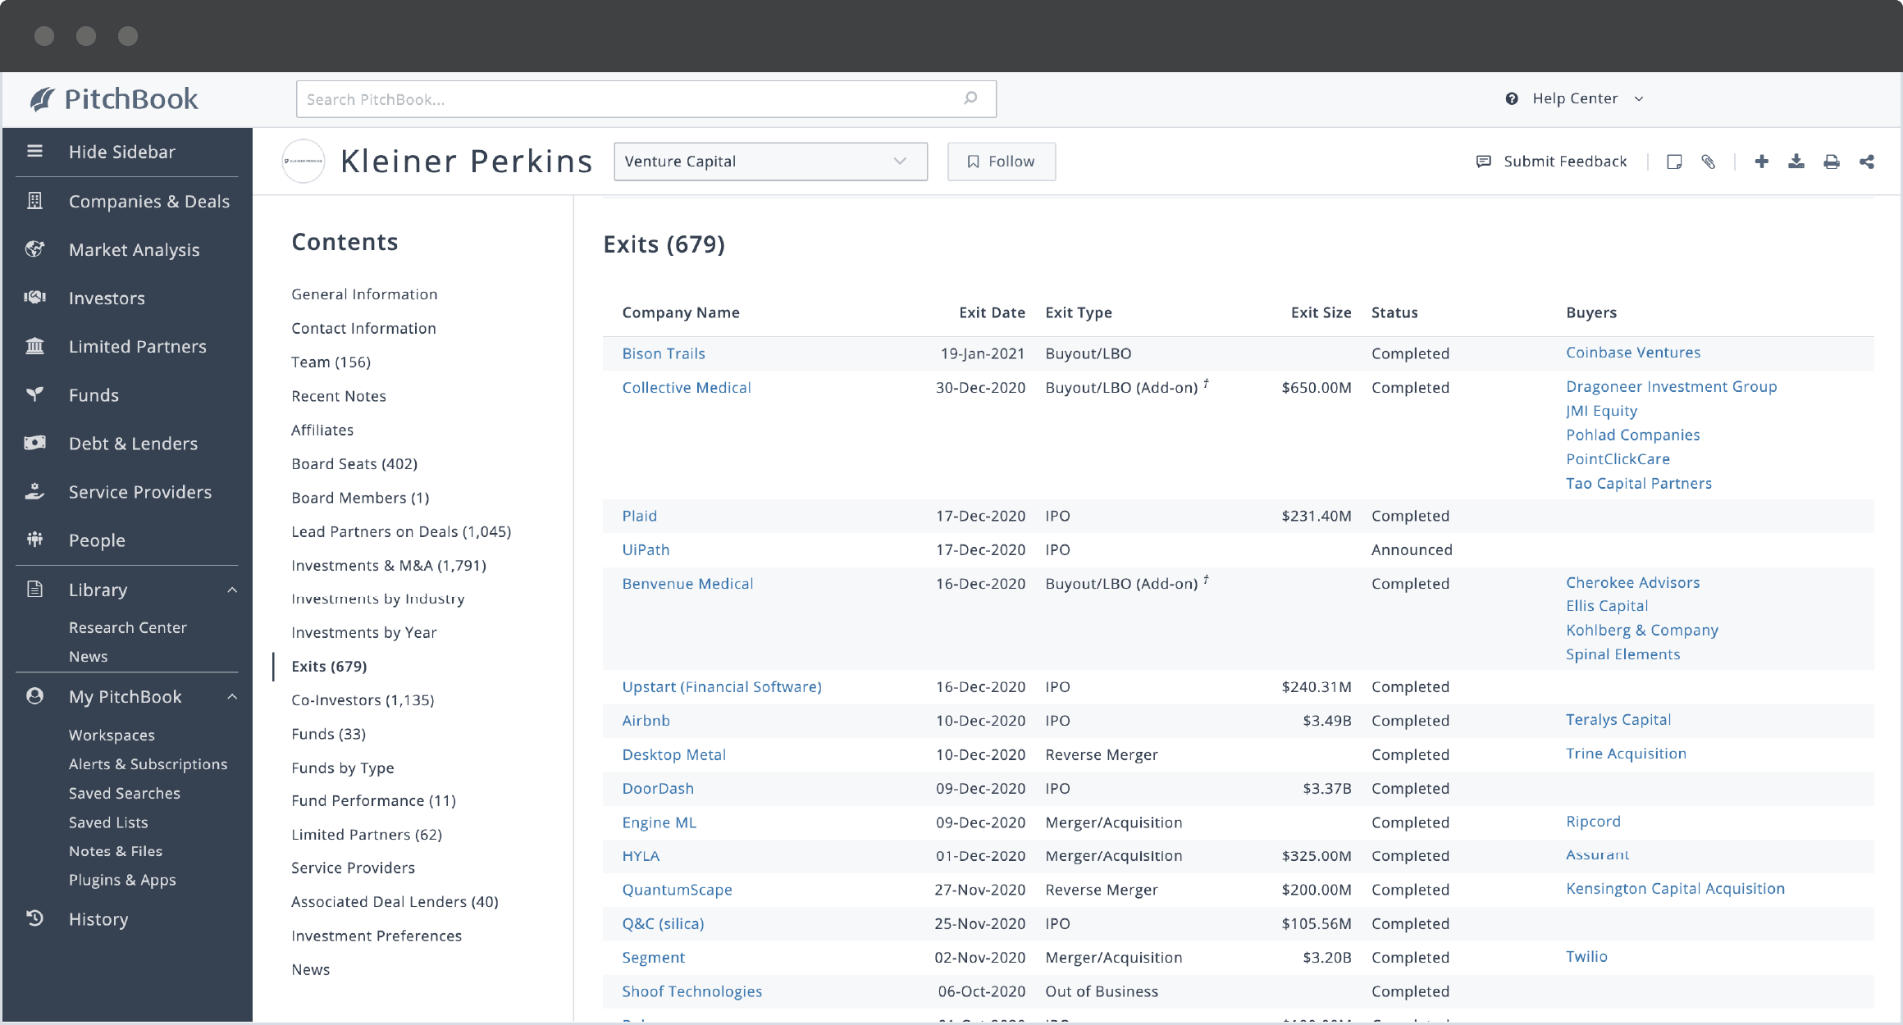Viewport: 1903px width, 1025px height.
Task: Click the General Information contents link
Action: coord(363,294)
